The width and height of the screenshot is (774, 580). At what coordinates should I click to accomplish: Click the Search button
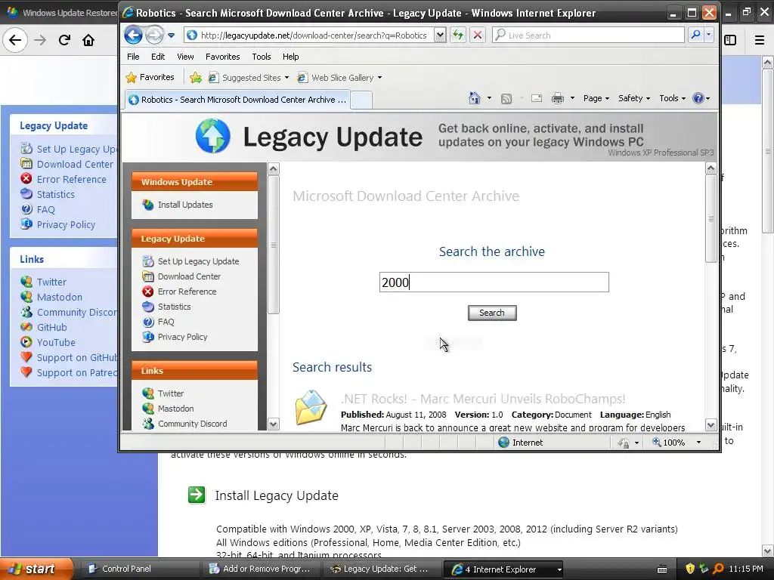point(492,313)
